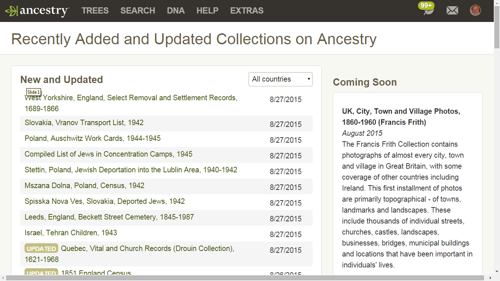
Task: Open the Poland, Auschwitz Work Cards collection
Action: pos(92,138)
